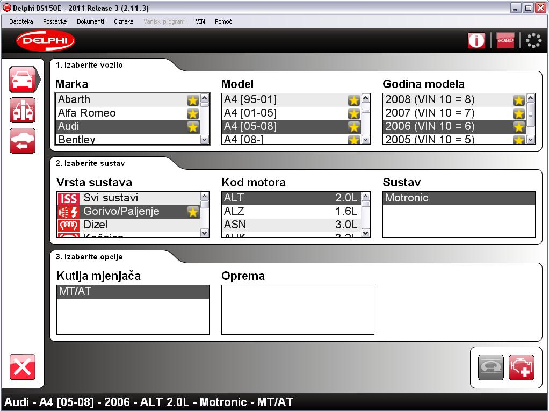
Task: Minimize the Delphi DS150E window
Action: click(x=515, y=8)
